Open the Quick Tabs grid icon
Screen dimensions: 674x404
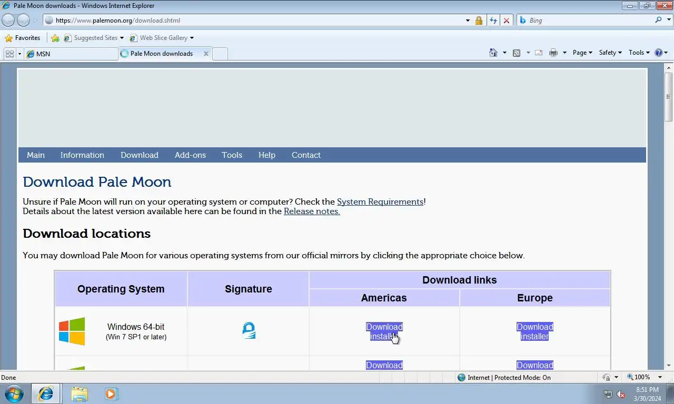(9, 54)
